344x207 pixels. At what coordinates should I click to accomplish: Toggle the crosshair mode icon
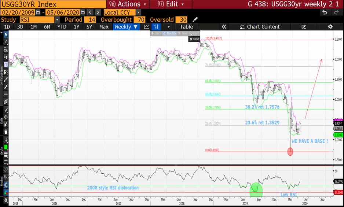pyautogui.click(x=6, y=177)
